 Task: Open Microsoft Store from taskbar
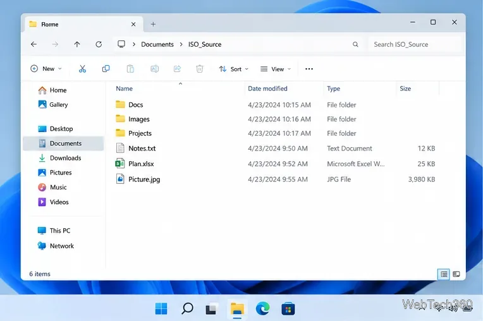288,309
